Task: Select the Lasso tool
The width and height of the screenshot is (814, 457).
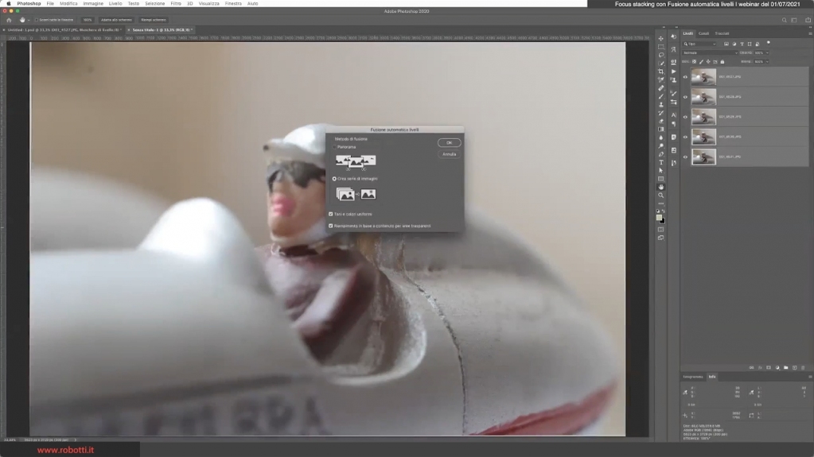Action: pos(661,55)
